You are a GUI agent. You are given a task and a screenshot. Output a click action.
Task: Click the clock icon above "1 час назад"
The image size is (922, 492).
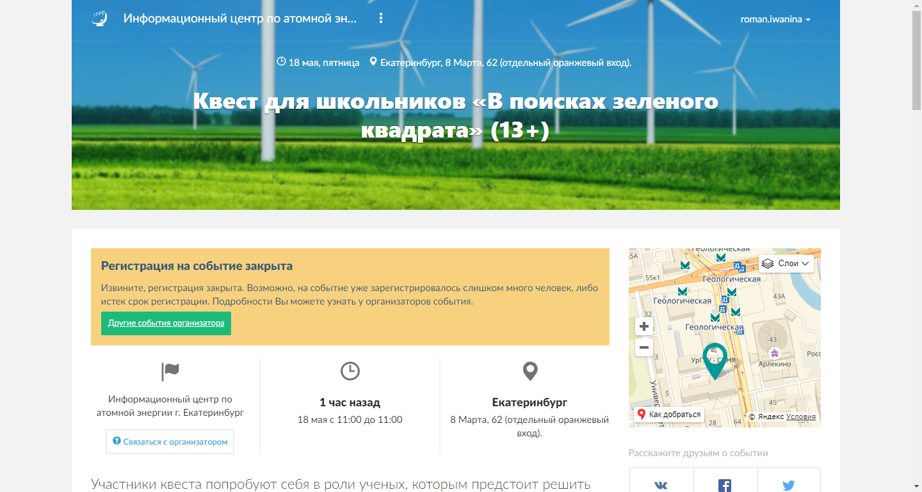350,371
